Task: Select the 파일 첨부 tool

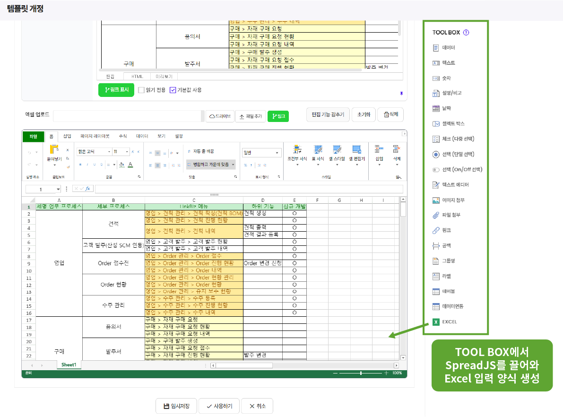Action: (x=446, y=215)
